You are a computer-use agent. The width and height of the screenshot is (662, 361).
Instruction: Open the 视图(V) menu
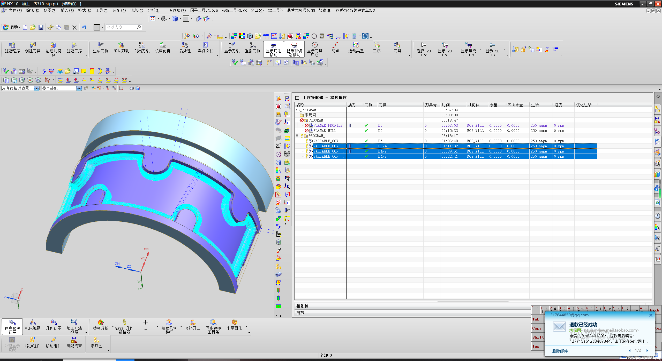[x=50, y=10]
